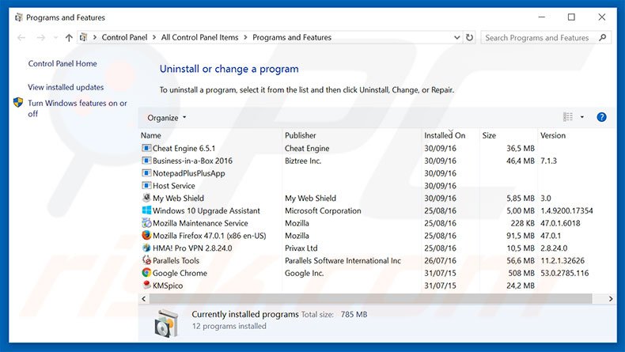The height and width of the screenshot is (352, 625).
Task: Click the Parallels Tools icon
Action: click(146, 260)
